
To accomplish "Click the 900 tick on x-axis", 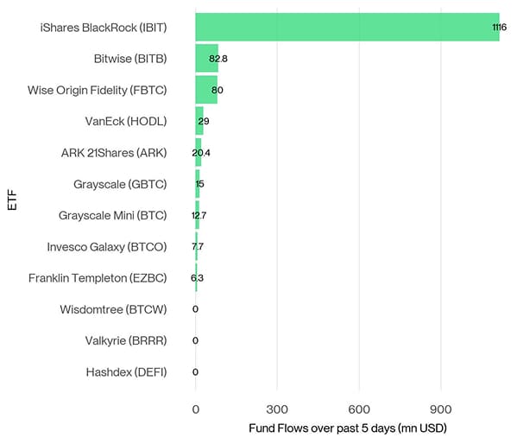I will [441, 409].
